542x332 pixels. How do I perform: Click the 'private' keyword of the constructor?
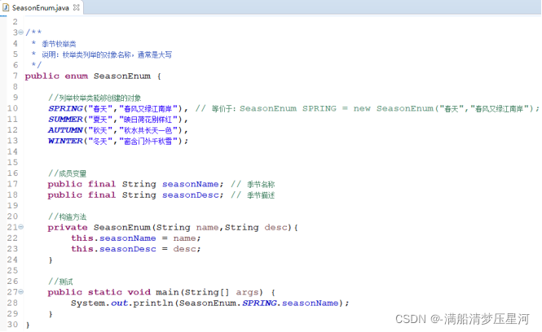pos(68,228)
